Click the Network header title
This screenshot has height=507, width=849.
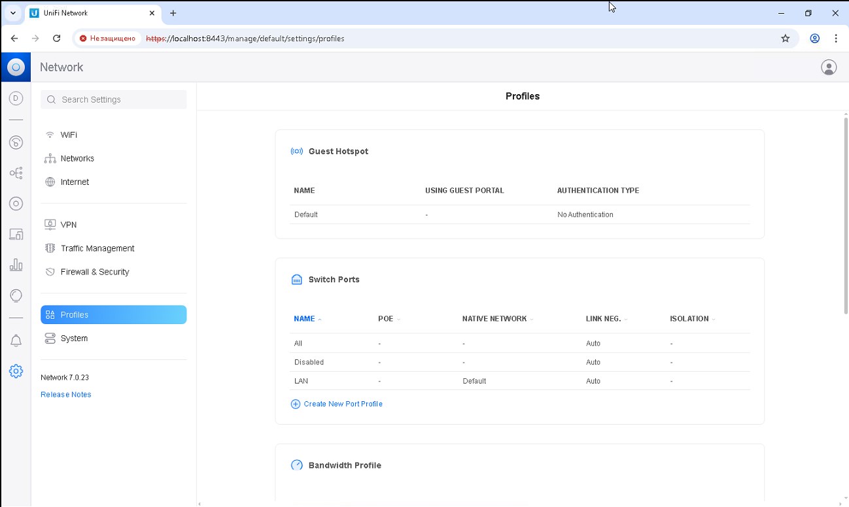coord(61,67)
